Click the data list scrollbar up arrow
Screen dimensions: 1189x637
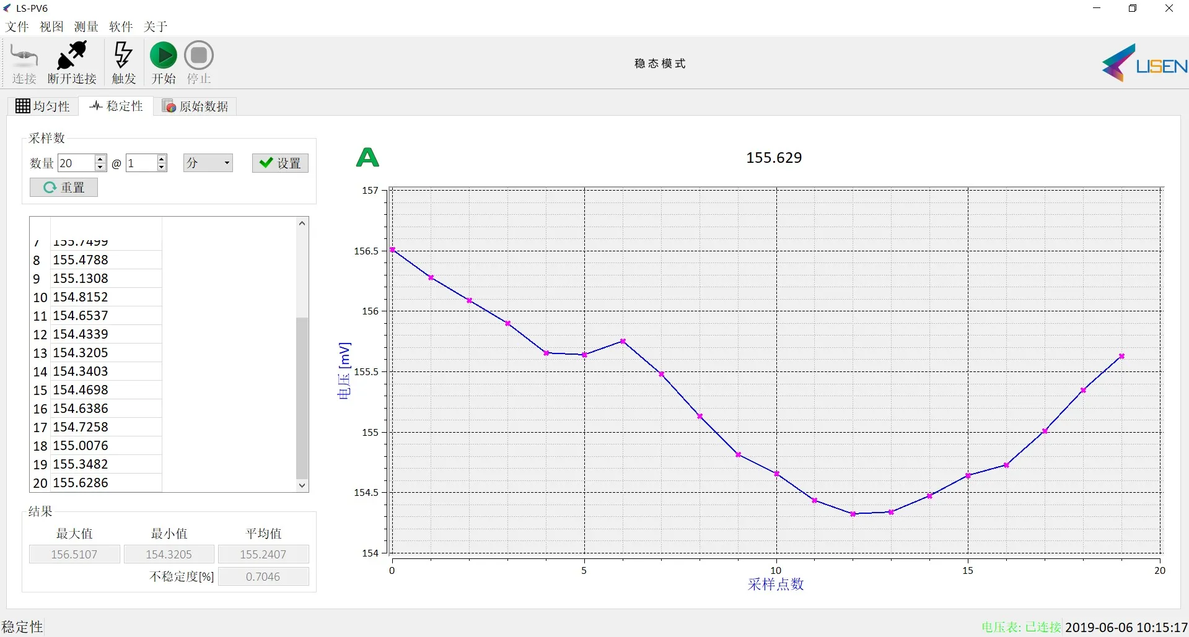point(302,223)
